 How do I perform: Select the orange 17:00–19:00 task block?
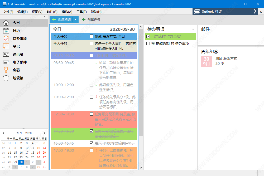(94, 158)
